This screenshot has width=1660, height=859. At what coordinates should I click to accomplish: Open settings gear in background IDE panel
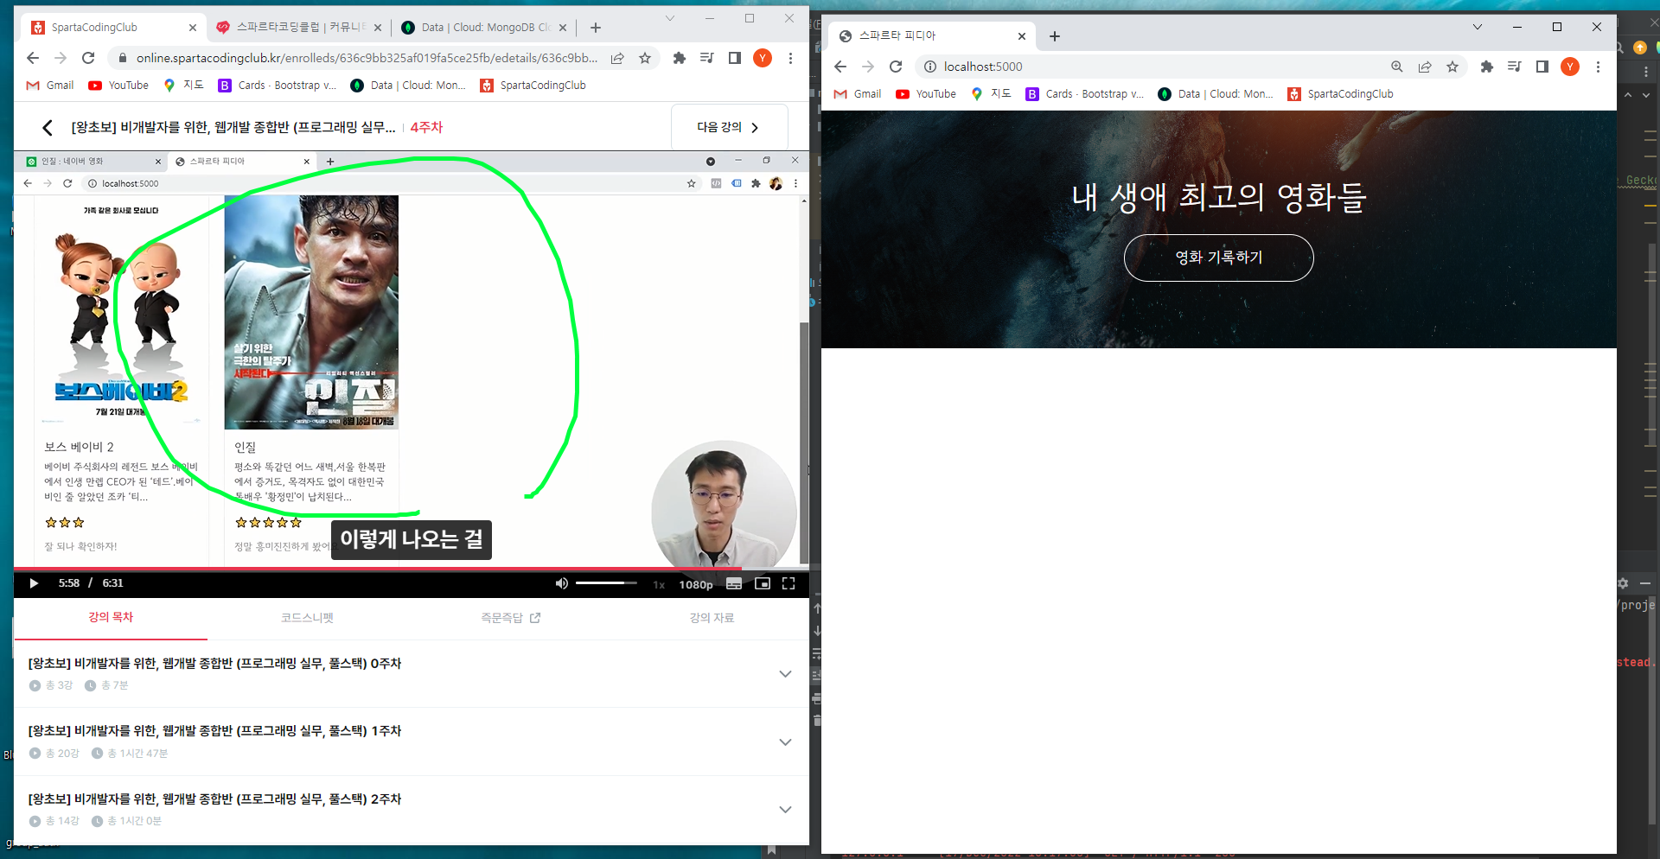point(1623,583)
